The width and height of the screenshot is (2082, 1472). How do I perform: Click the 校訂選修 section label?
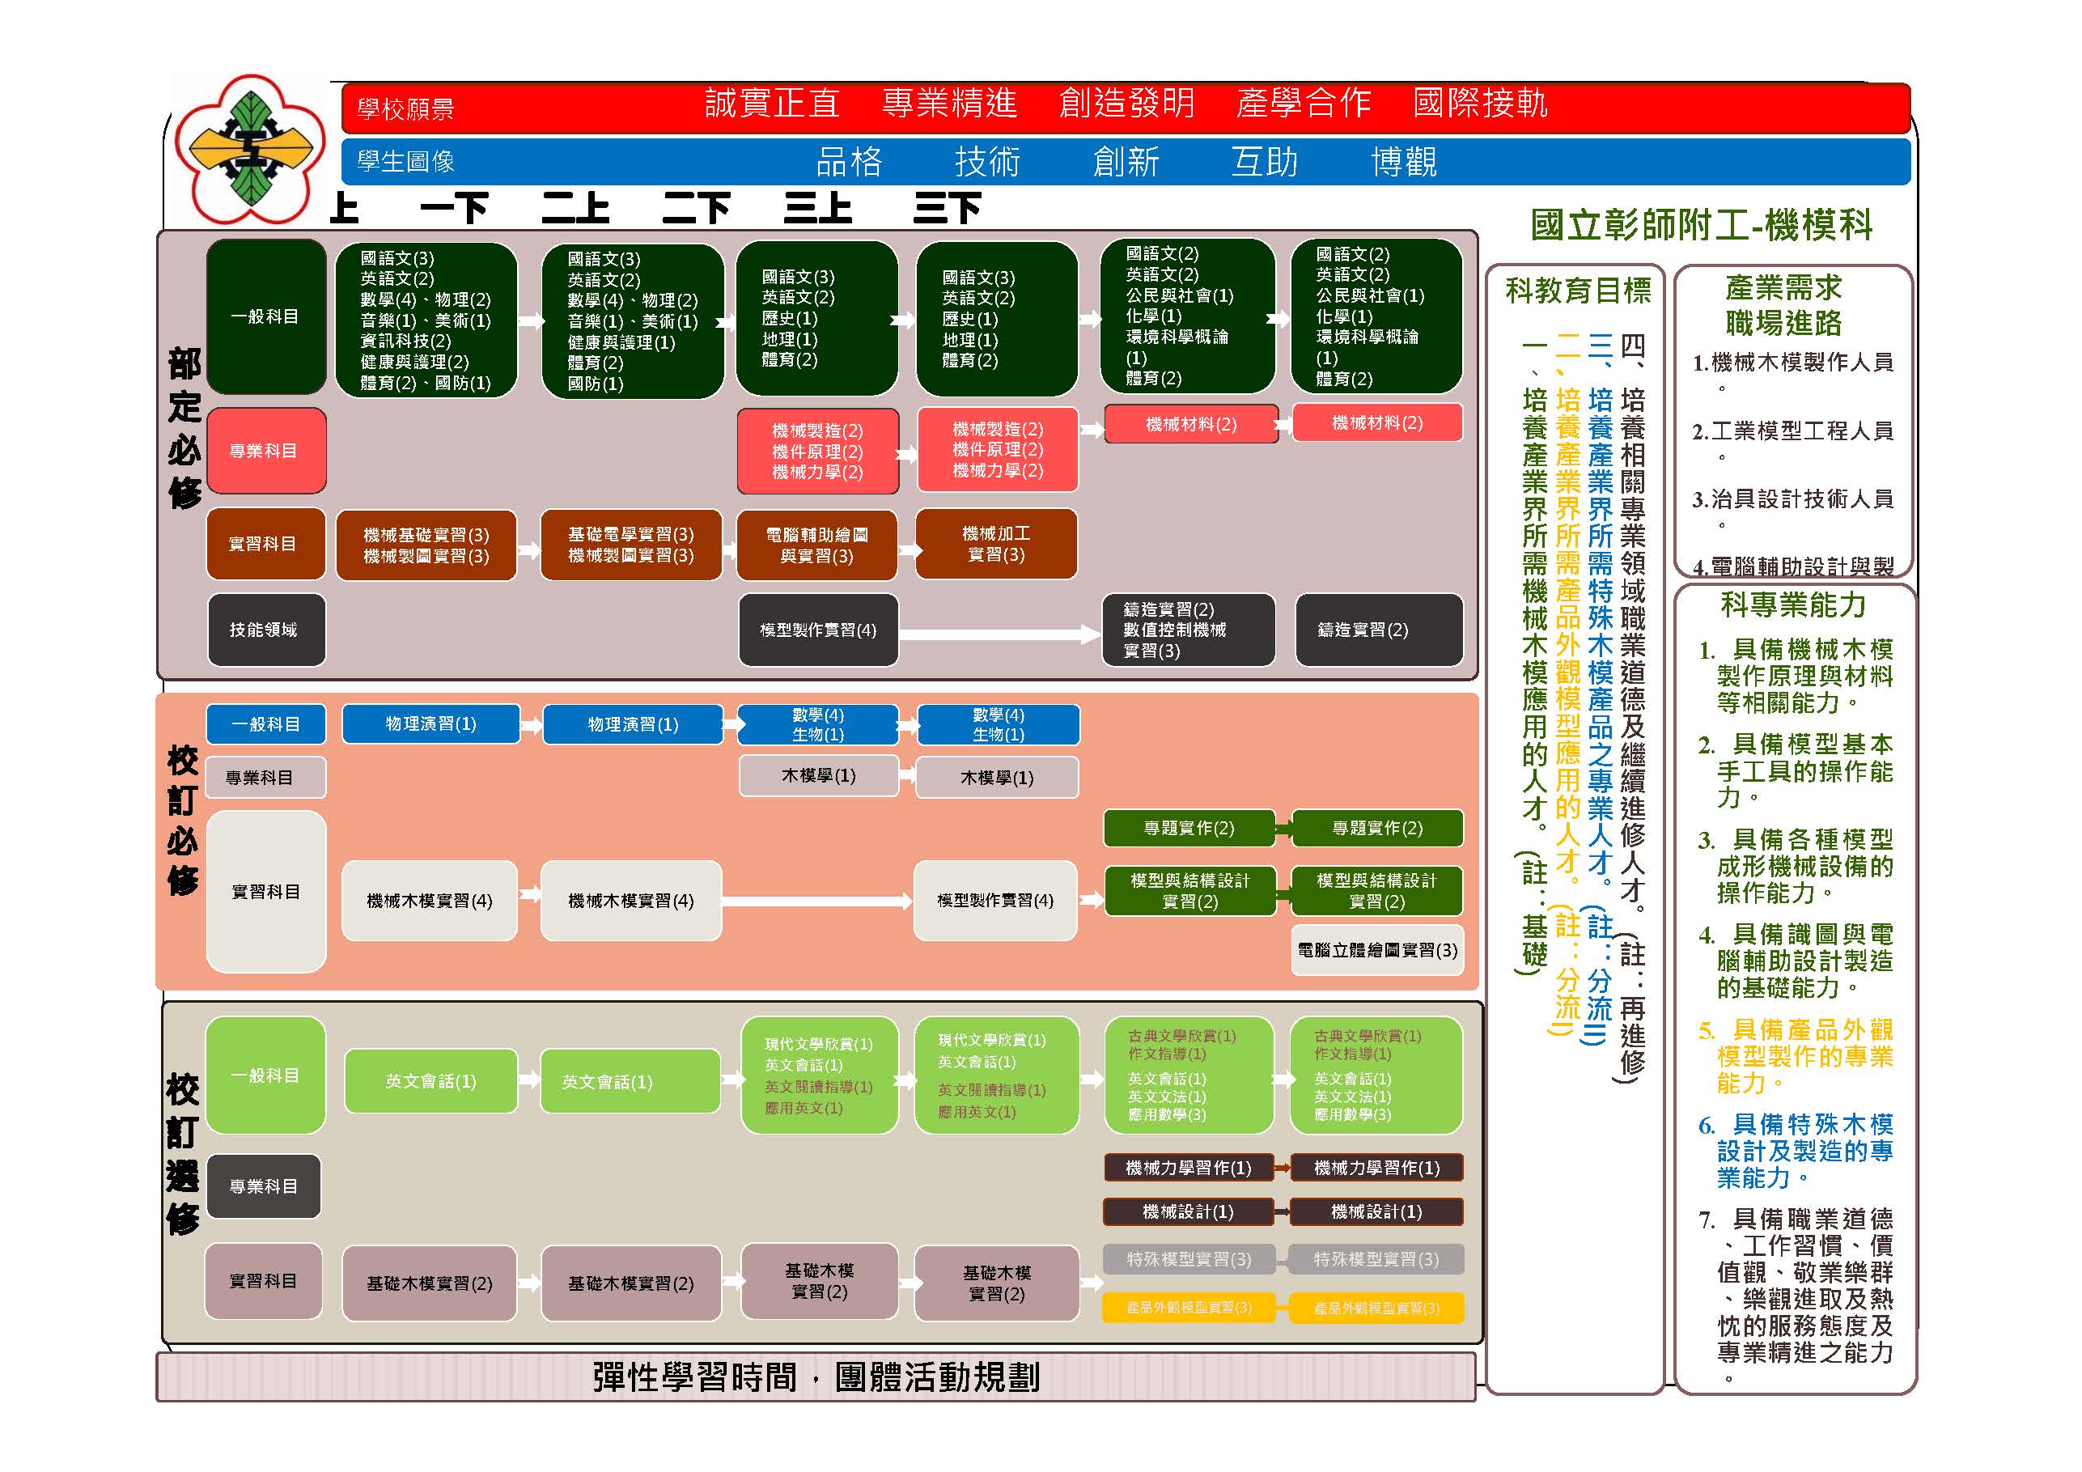pyautogui.click(x=182, y=1154)
